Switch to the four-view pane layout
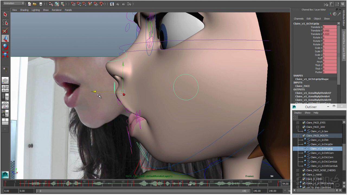Viewport: 347px width, 195px height. click(5, 89)
